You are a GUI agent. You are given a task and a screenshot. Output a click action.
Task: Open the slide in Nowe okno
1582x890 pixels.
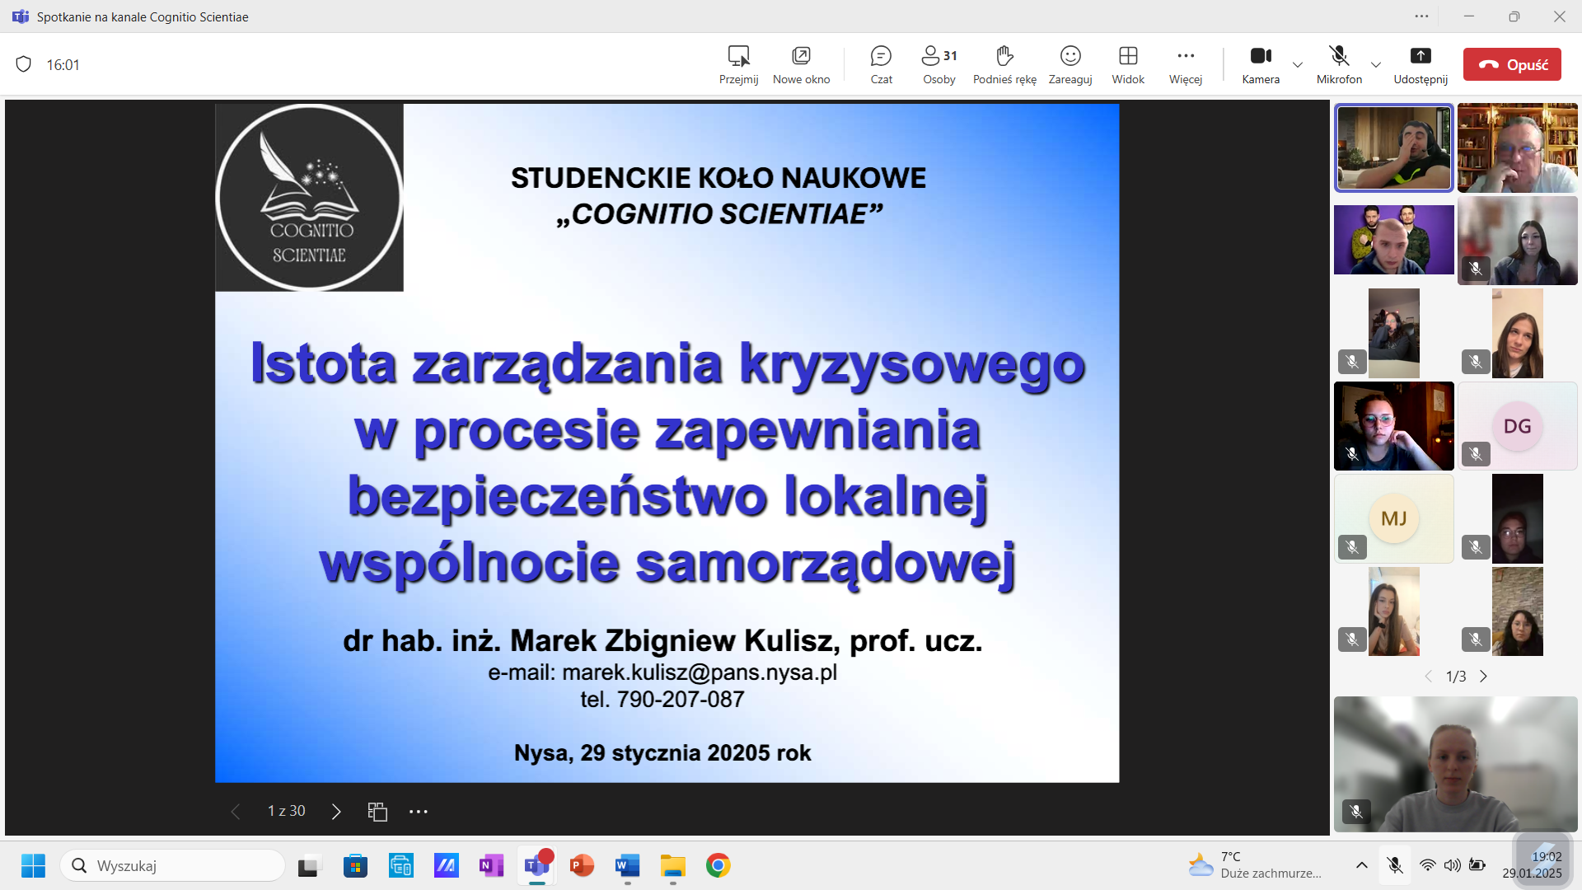click(x=801, y=64)
